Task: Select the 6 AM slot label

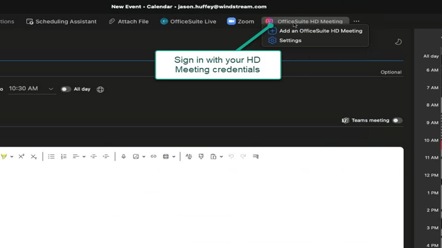Action: (432, 70)
